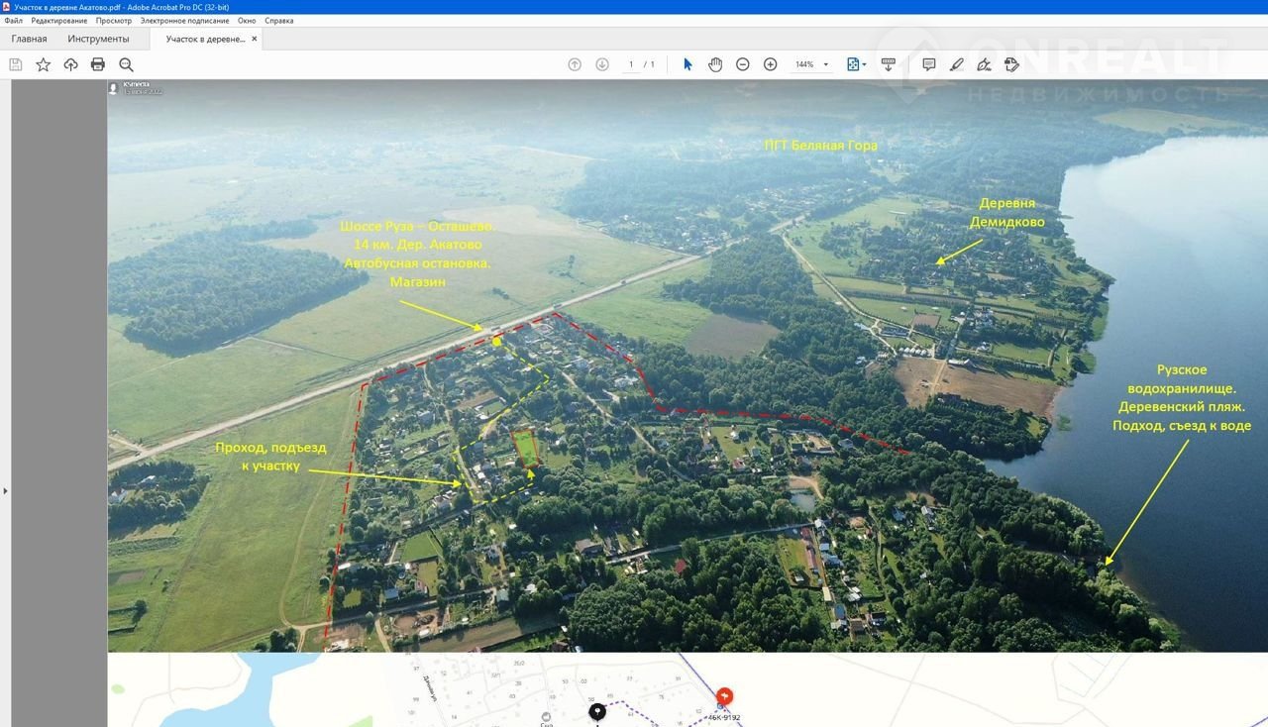Close the Участок в деревне document tab
This screenshot has height=727, width=1268.
pos(255,39)
